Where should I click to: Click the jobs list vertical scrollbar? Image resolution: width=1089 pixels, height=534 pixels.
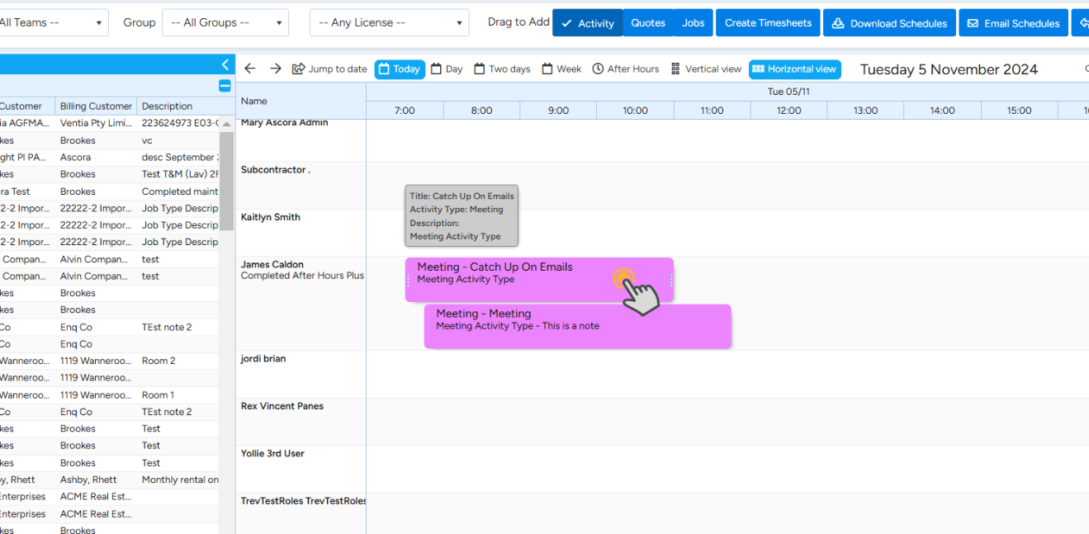pyautogui.click(x=226, y=182)
